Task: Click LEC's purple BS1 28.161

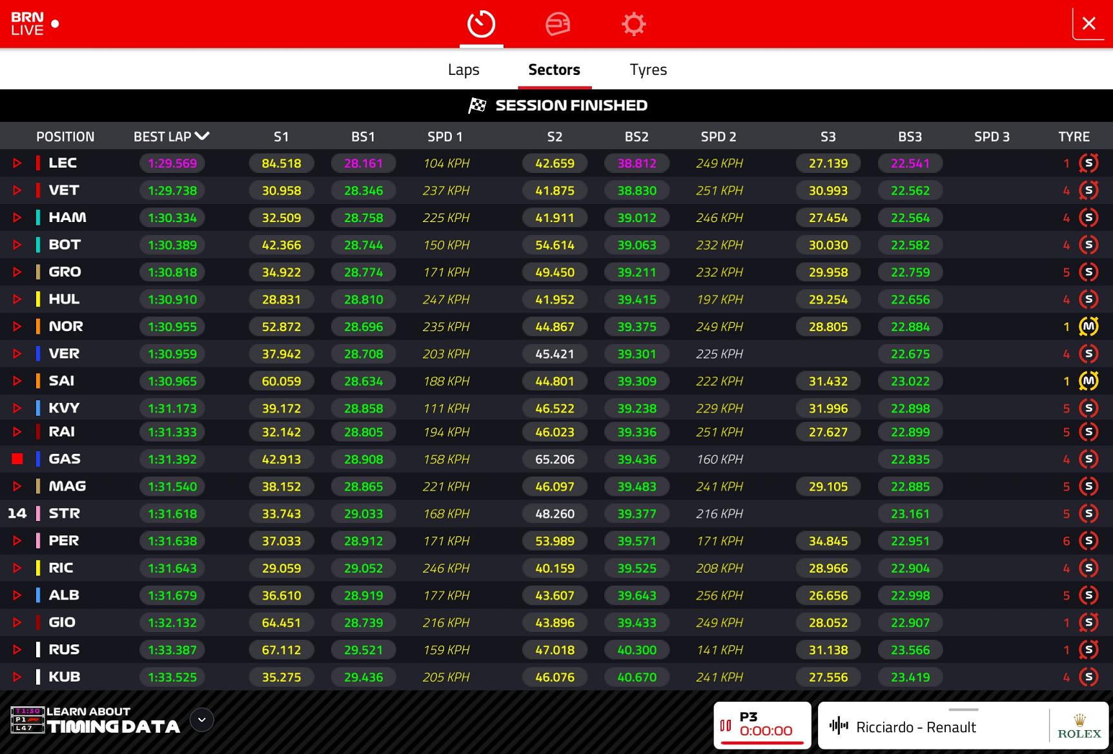Action: tap(363, 163)
